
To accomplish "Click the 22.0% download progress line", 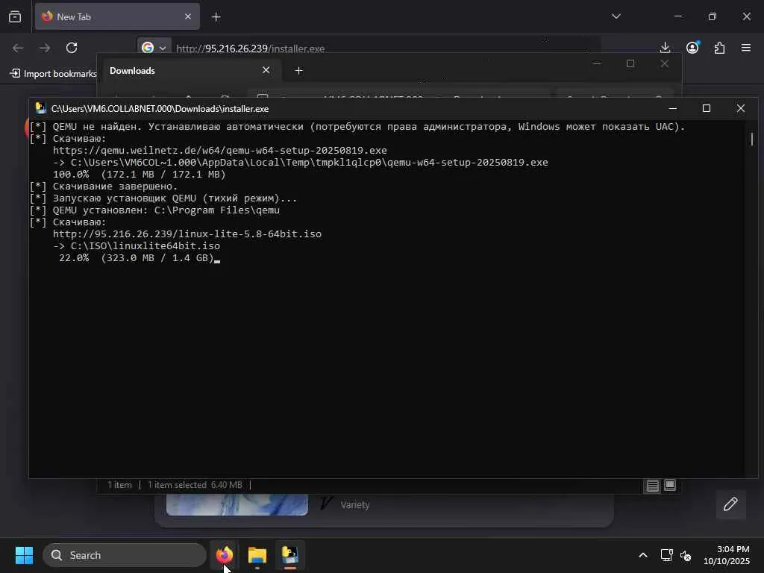I will coord(137,257).
